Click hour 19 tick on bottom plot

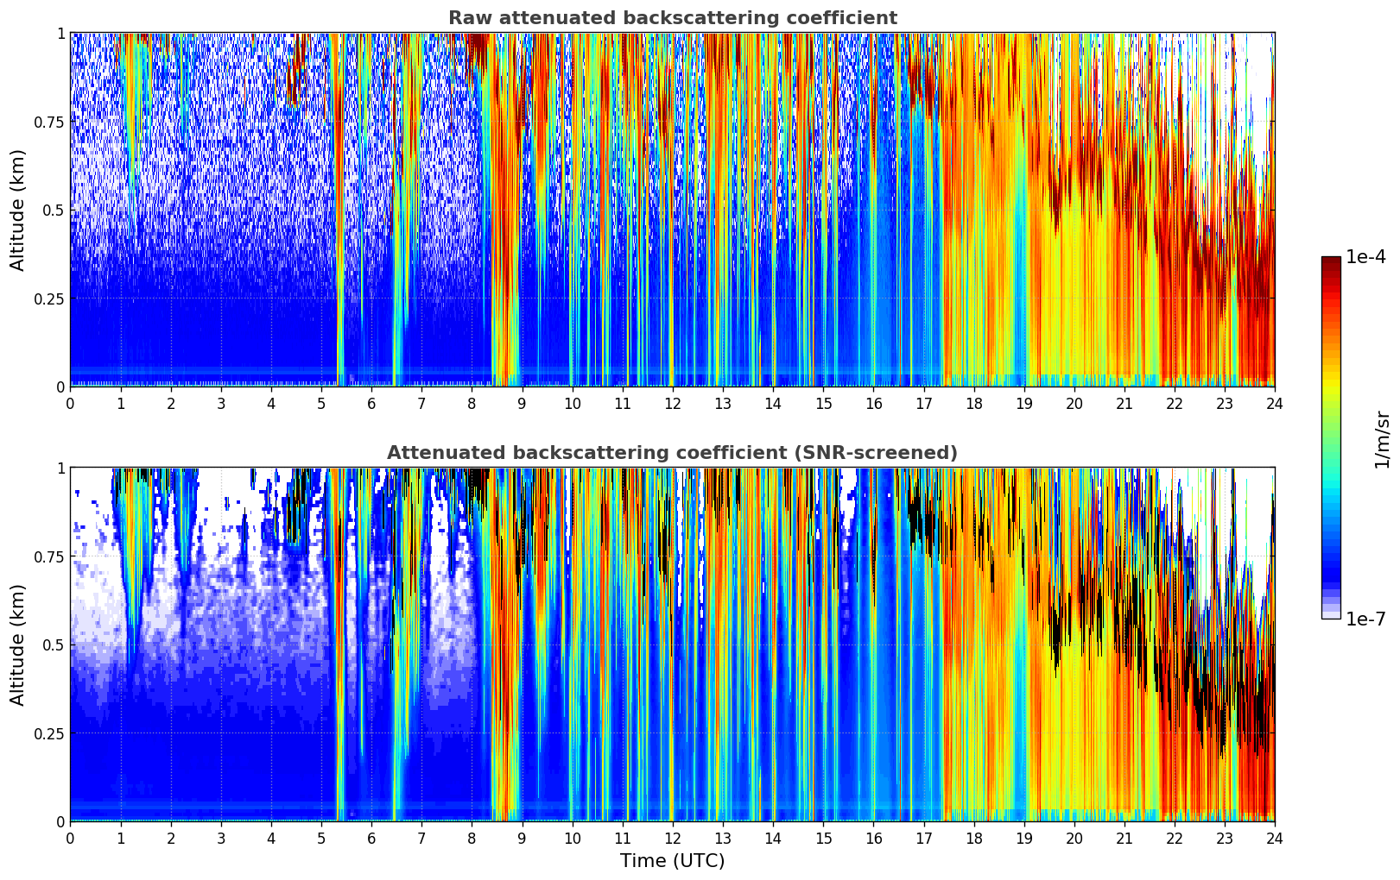[x=1023, y=839]
